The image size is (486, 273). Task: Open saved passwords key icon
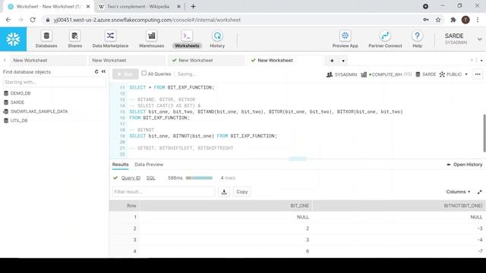426,20
